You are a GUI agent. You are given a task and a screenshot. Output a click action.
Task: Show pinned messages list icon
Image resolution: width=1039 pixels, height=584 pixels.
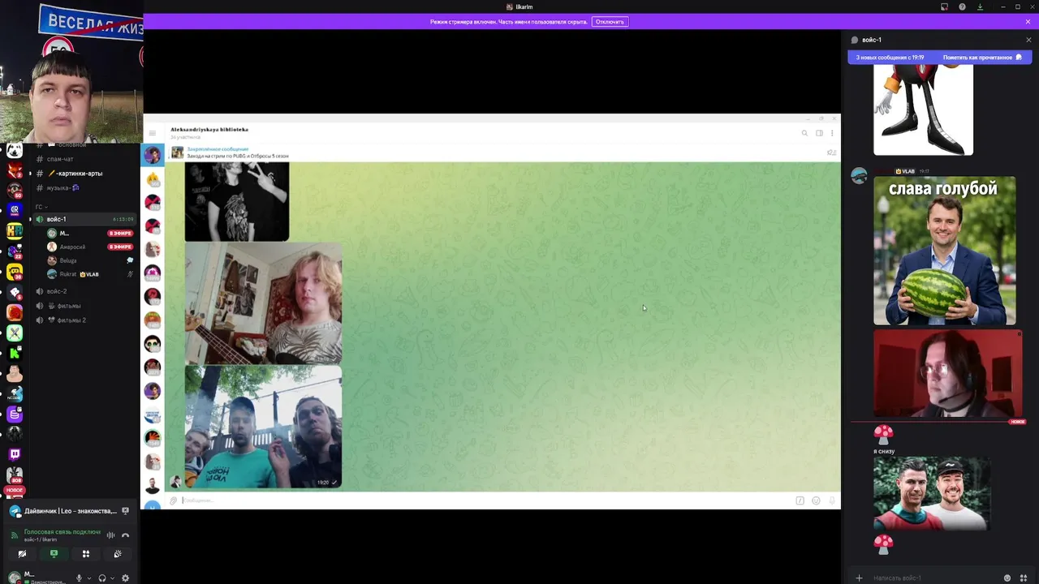(x=831, y=152)
